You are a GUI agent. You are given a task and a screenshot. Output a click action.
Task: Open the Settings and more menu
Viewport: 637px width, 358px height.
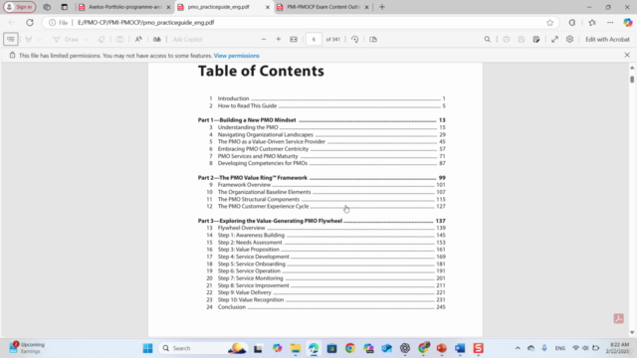click(610, 23)
